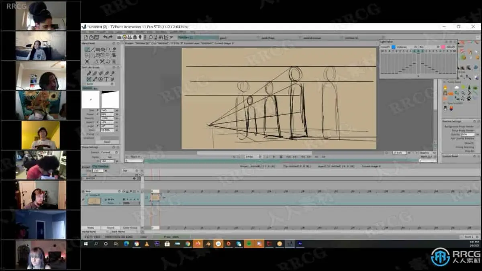Collapse the Main Panel header button

tap(114, 43)
